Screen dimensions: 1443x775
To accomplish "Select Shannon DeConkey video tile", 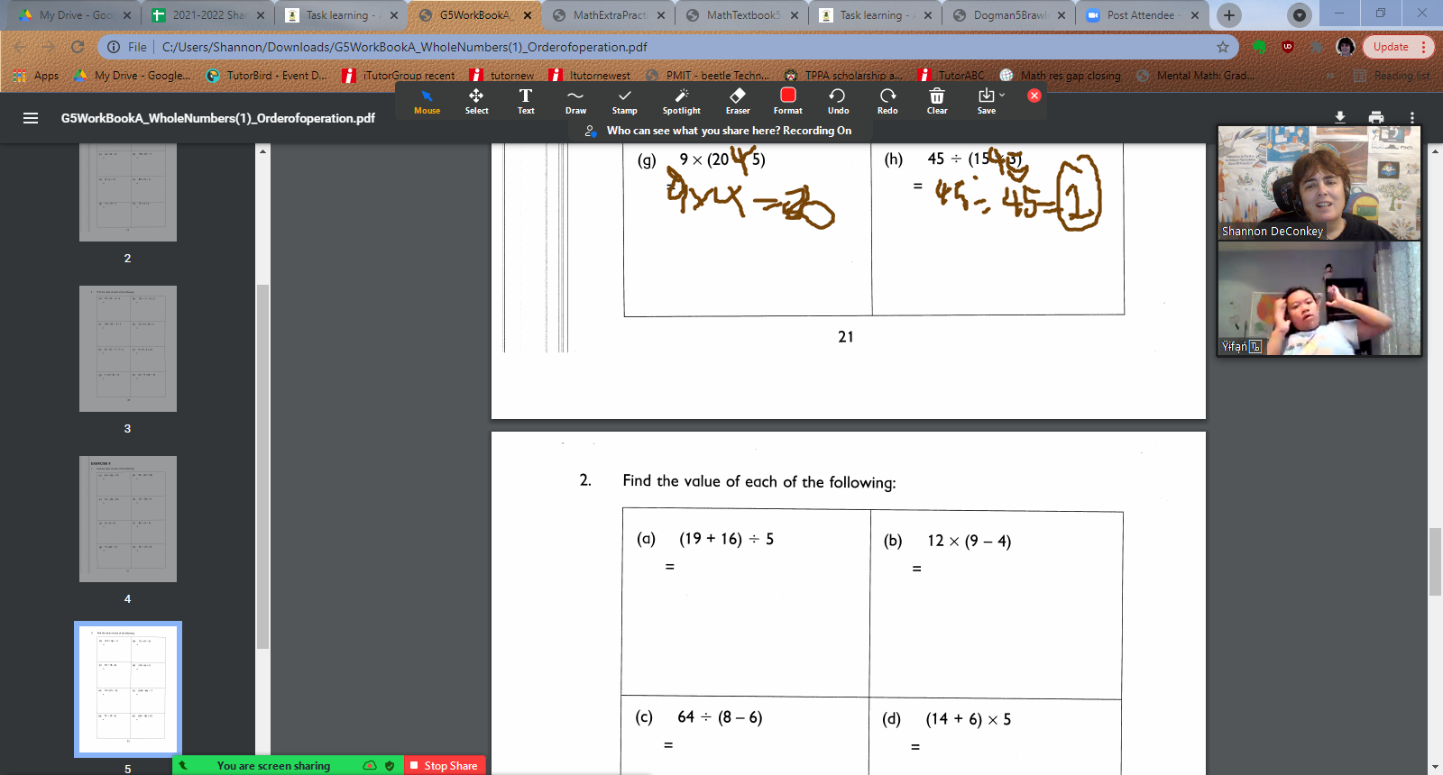I will [1319, 182].
